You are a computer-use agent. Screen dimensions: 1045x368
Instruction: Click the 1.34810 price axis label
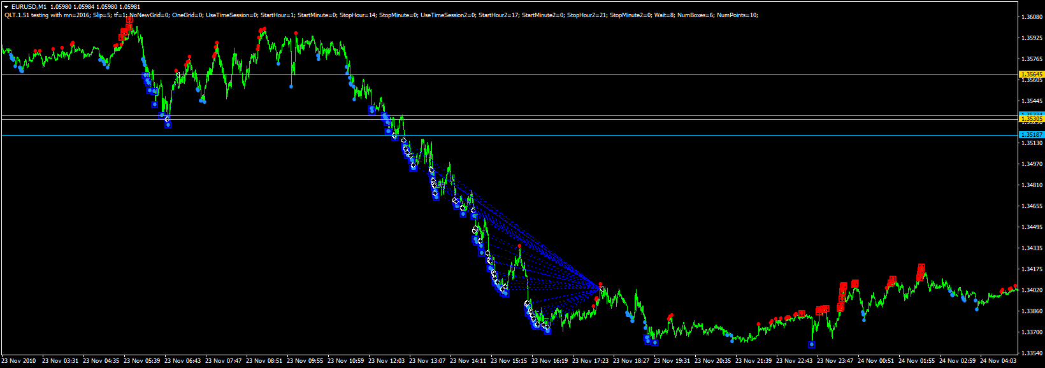pos(1032,185)
